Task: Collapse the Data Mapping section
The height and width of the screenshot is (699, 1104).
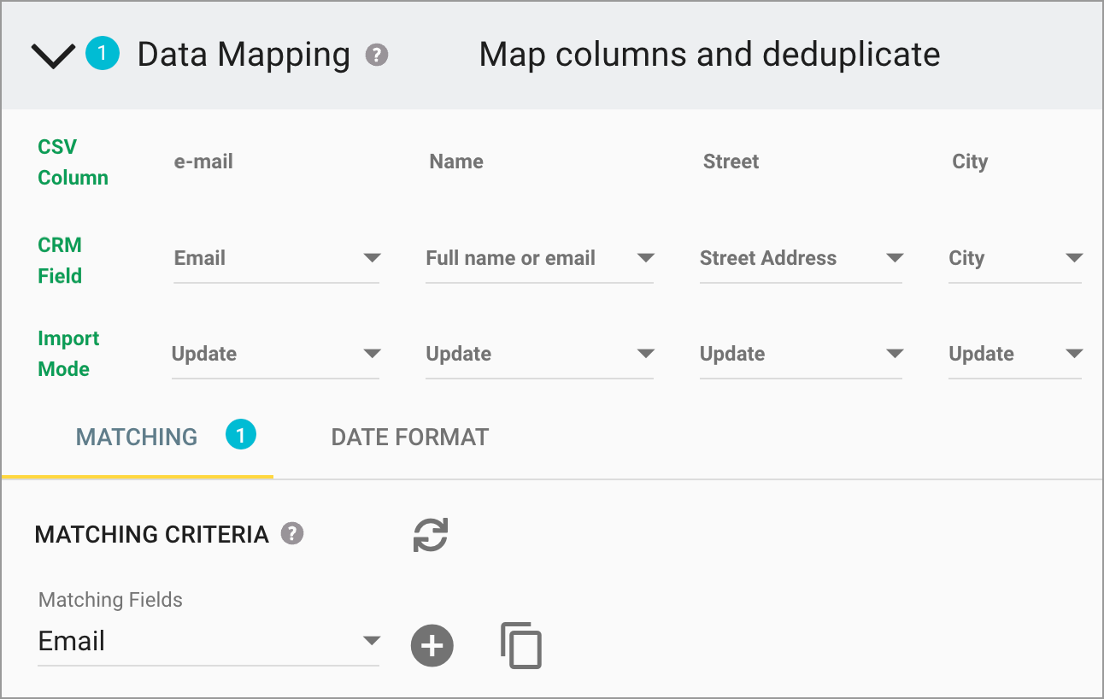Action: pos(51,55)
